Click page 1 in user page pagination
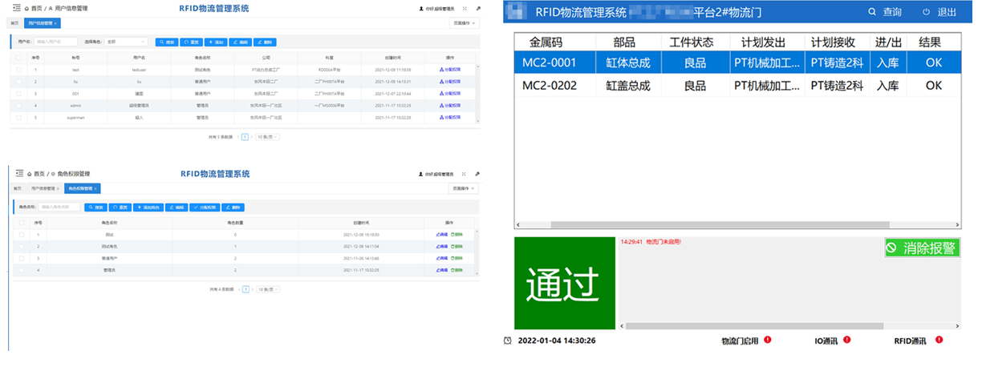 coord(245,137)
